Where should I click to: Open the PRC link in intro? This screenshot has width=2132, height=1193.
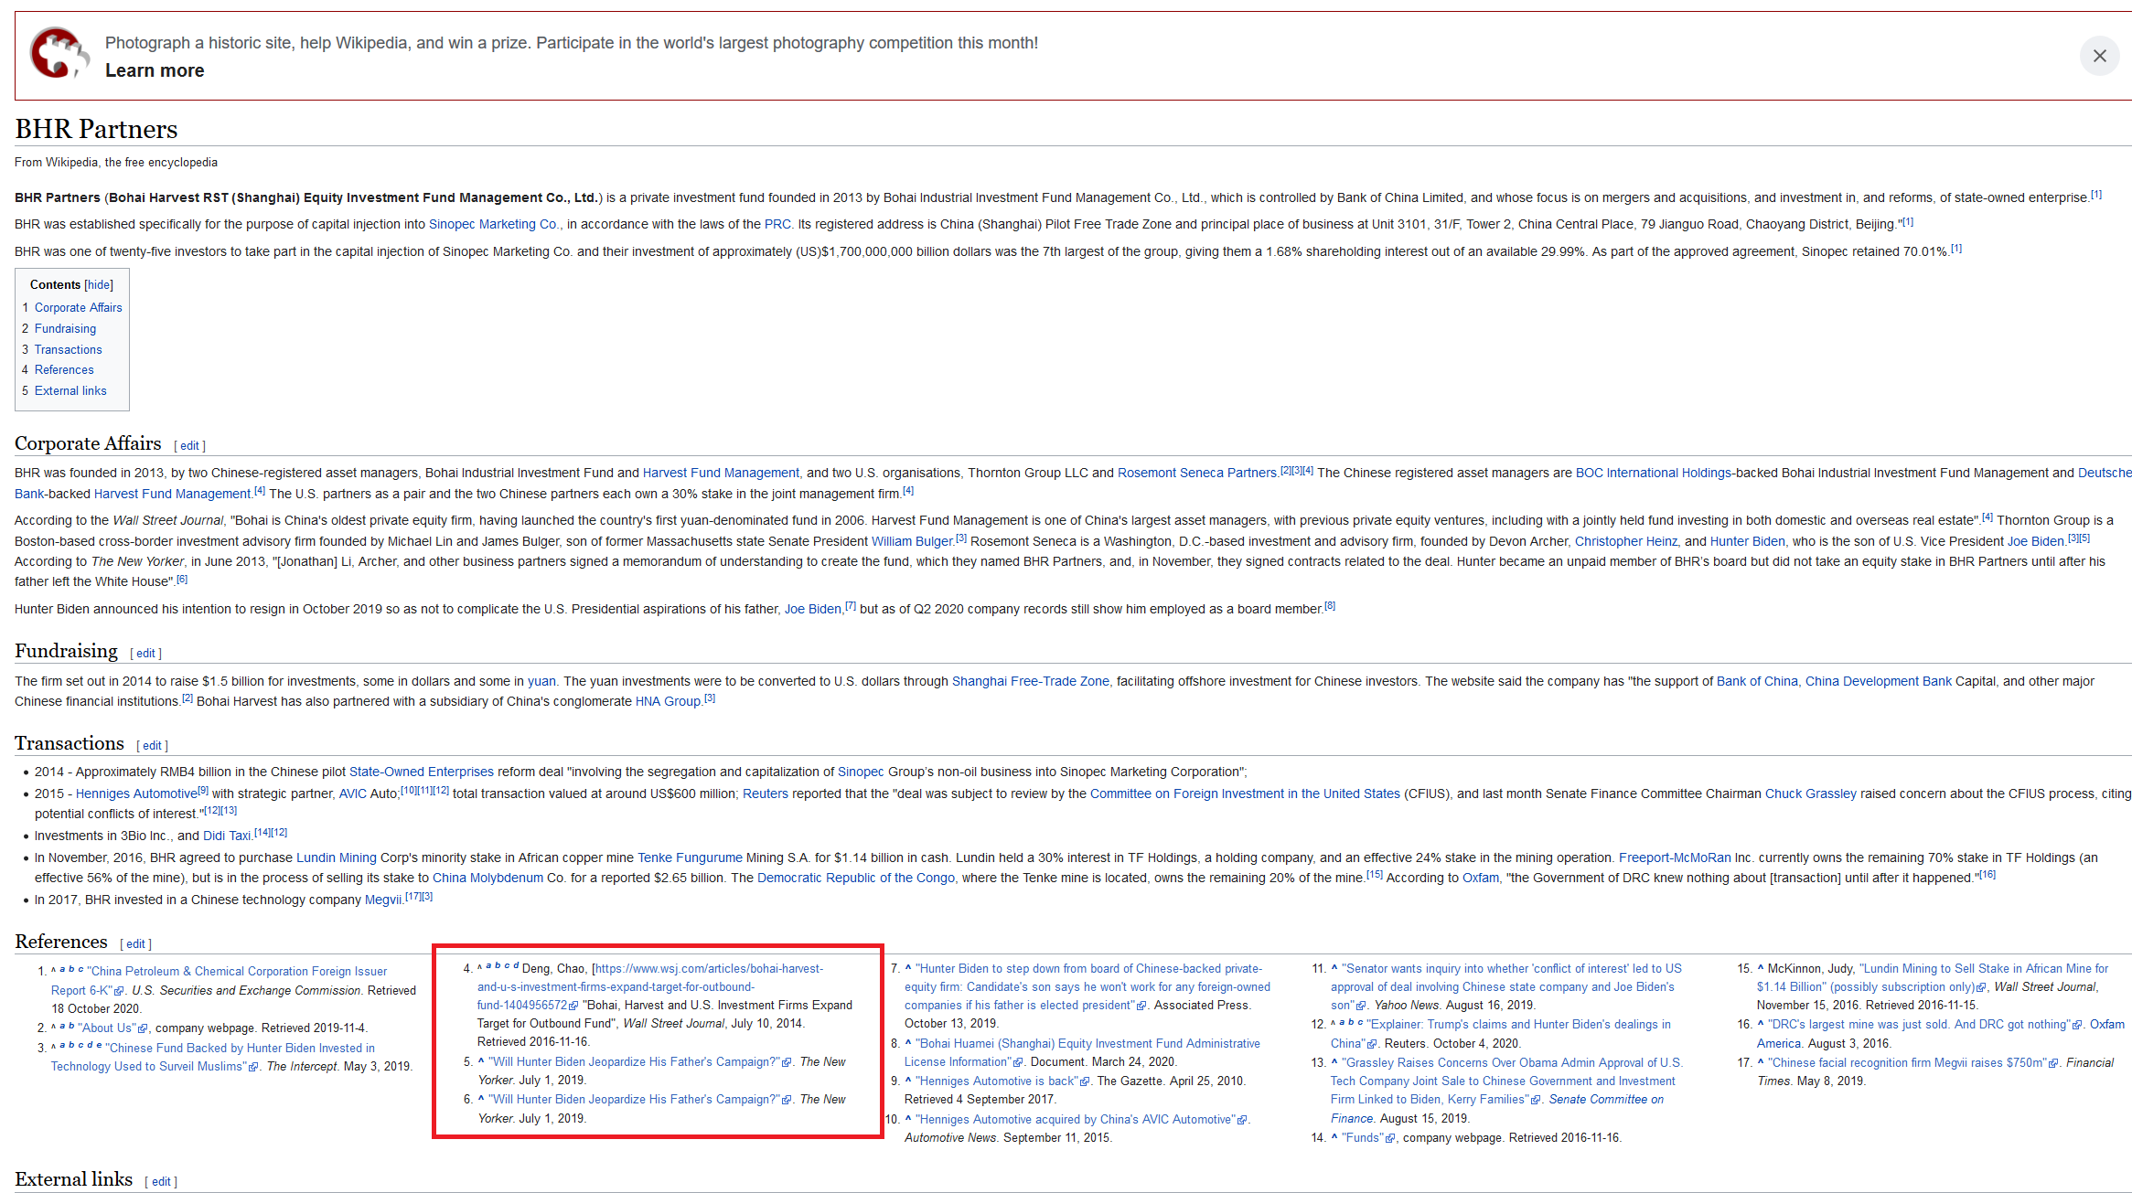pyautogui.click(x=777, y=225)
